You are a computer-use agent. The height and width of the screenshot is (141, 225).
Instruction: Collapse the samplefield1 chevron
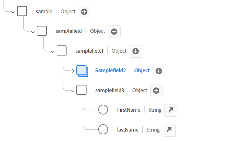53,52
